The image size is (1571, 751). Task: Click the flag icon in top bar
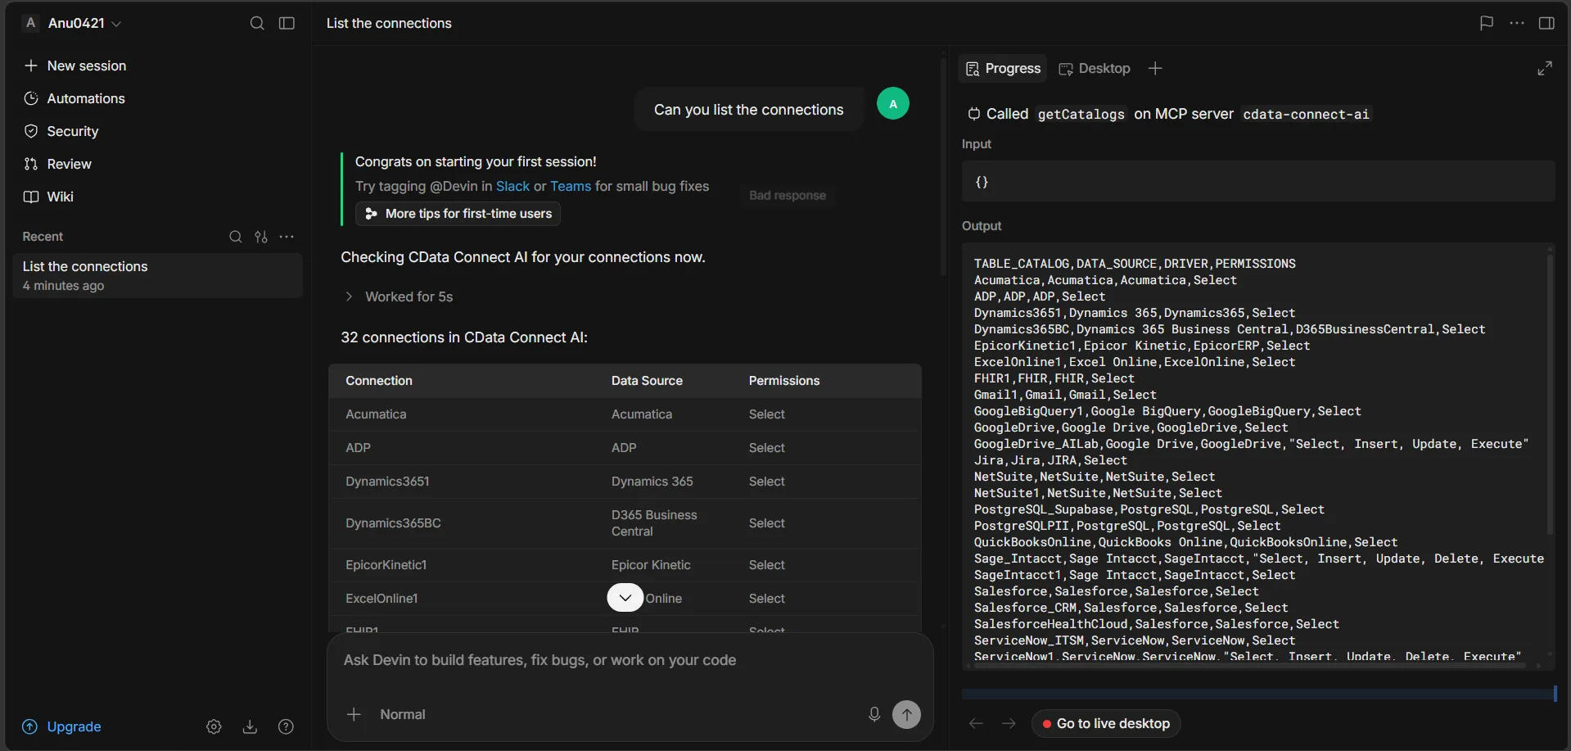click(1487, 23)
